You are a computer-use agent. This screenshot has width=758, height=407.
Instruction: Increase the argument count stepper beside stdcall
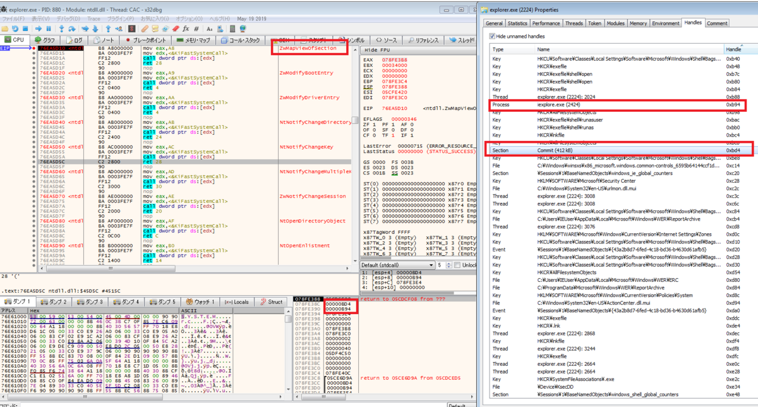tap(448, 263)
